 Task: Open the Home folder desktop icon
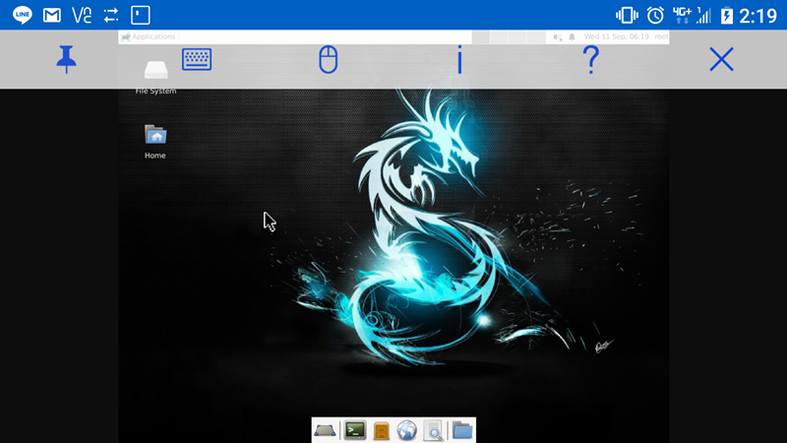(x=155, y=142)
